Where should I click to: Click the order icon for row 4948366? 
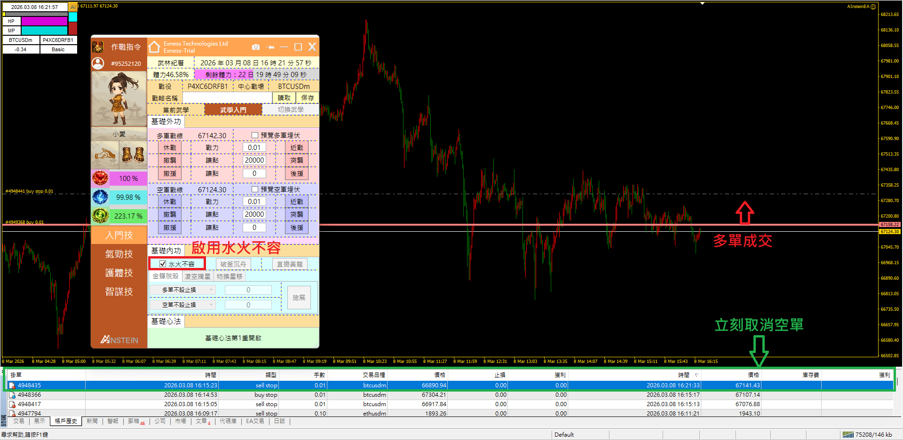(12, 395)
